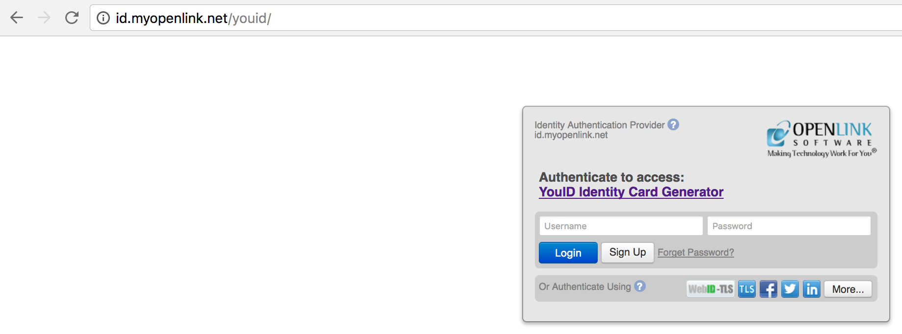Click the browser back arrow

click(17, 18)
